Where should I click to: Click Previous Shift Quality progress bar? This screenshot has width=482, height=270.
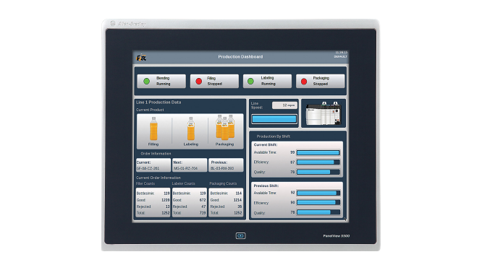pyautogui.click(x=318, y=212)
